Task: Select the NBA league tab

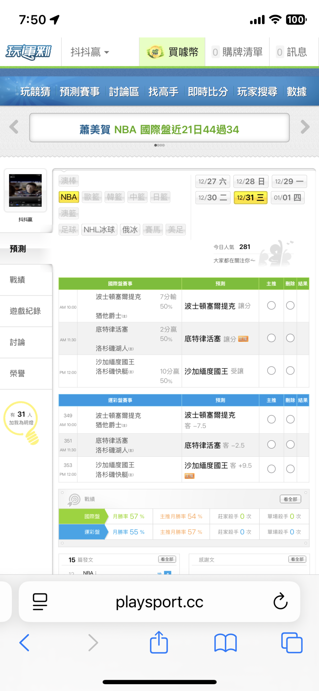Action: click(x=69, y=197)
